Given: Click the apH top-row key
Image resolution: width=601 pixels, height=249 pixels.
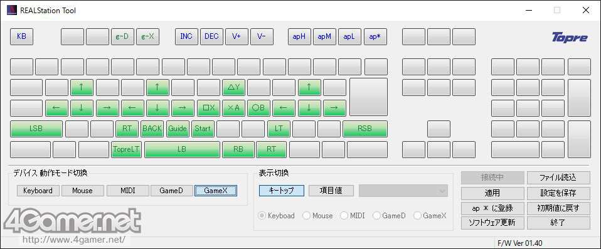Looking at the screenshot, I should click(299, 37).
